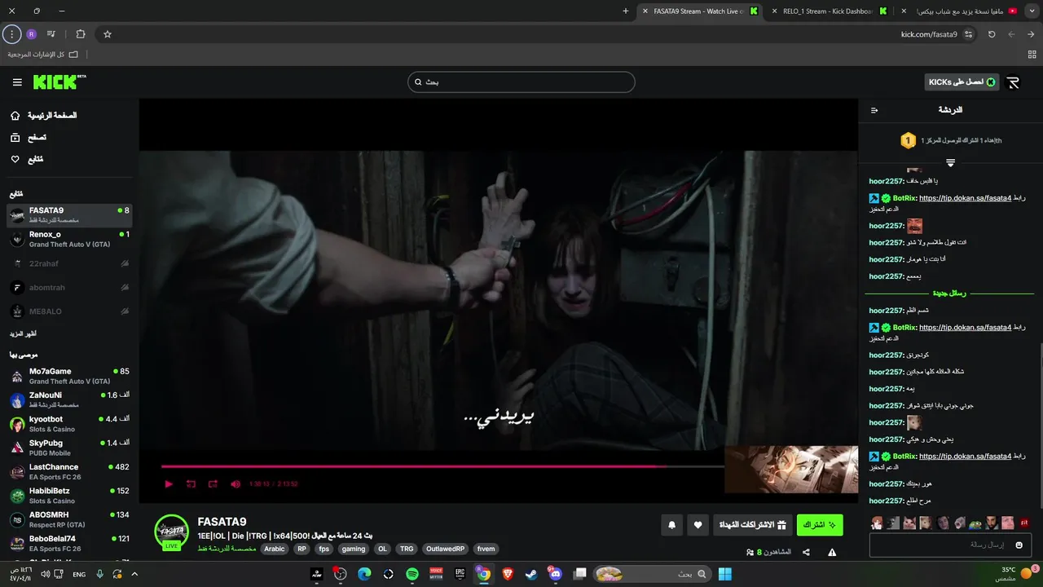Open browser extensions puzzle icon
This screenshot has height=587, width=1043.
pyautogui.click(x=80, y=34)
